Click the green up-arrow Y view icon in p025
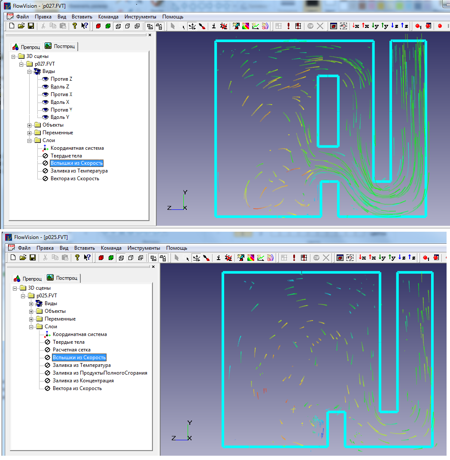This screenshot has height=460, width=450. pos(392,257)
